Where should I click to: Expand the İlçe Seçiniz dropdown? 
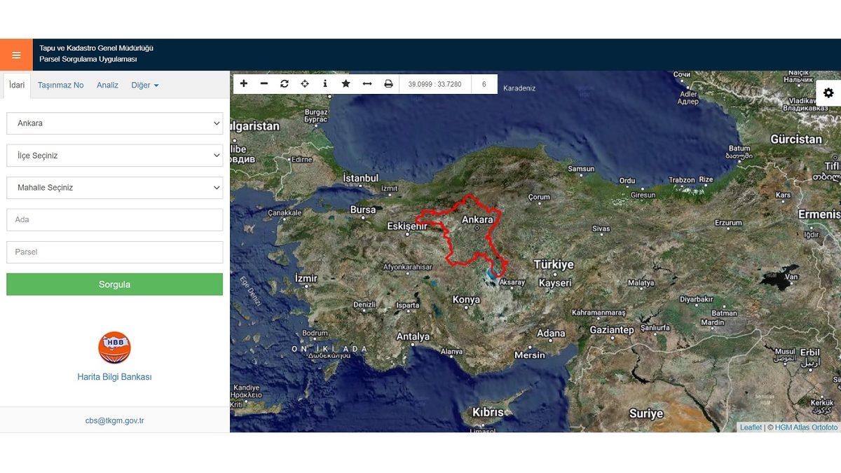pyautogui.click(x=114, y=155)
